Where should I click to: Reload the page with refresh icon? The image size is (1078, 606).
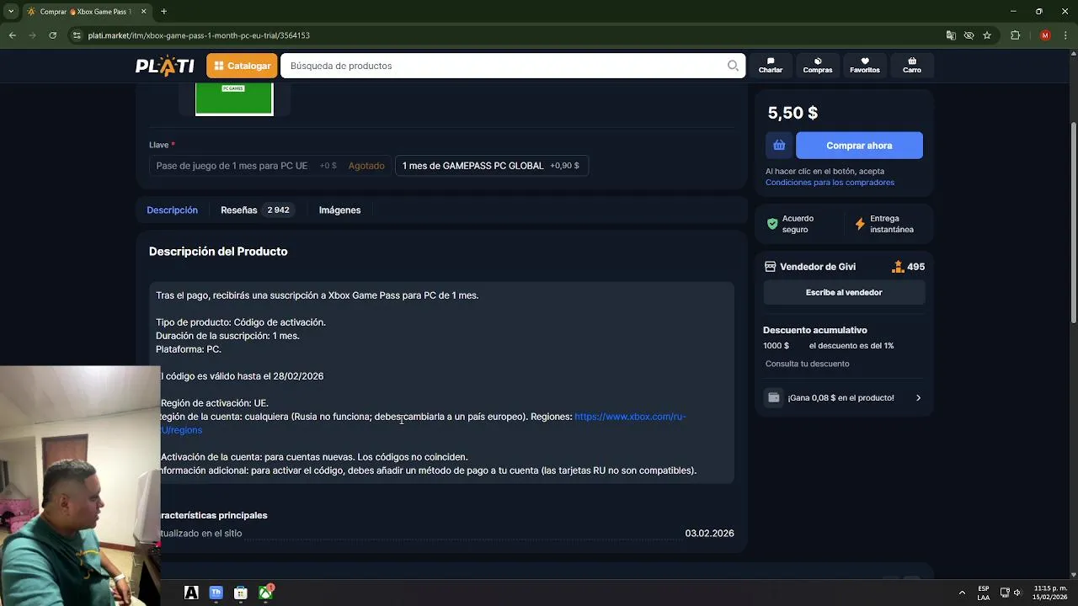[x=52, y=35]
